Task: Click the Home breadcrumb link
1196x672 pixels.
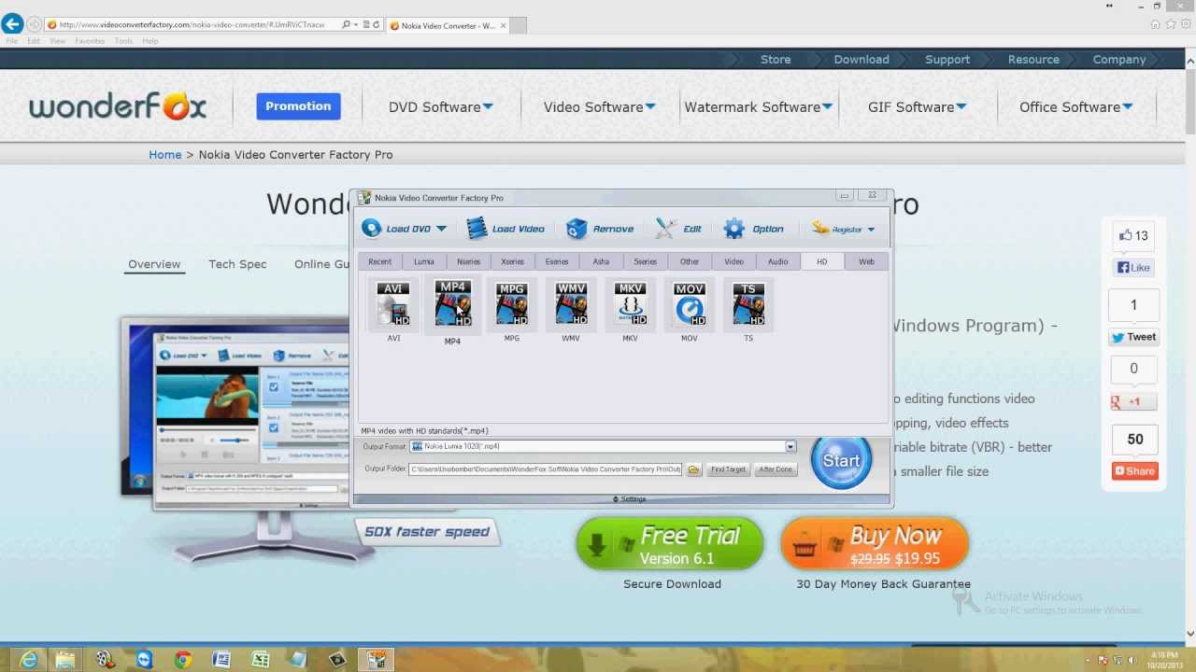Action: click(165, 155)
